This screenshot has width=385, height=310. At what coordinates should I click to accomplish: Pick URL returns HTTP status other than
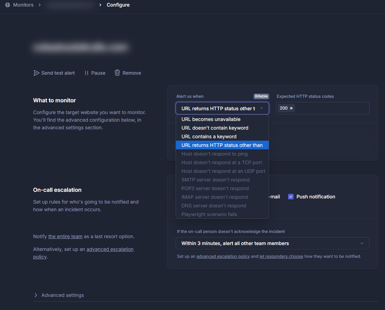coord(222,145)
